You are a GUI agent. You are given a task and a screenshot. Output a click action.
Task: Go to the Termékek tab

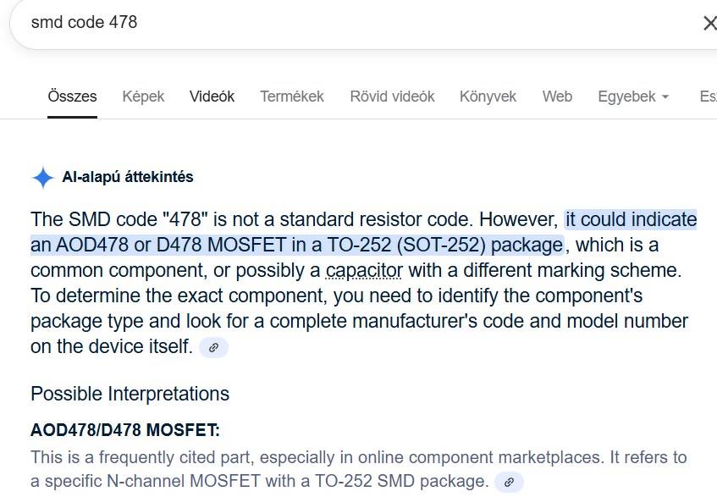click(292, 97)
